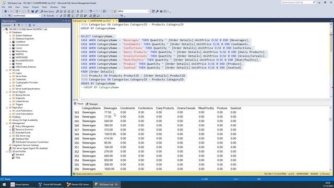Switch to Oracle VM VirtualBox in taskbar
The width and height of the screenshot is (334, 188).
tap(51, 184)
